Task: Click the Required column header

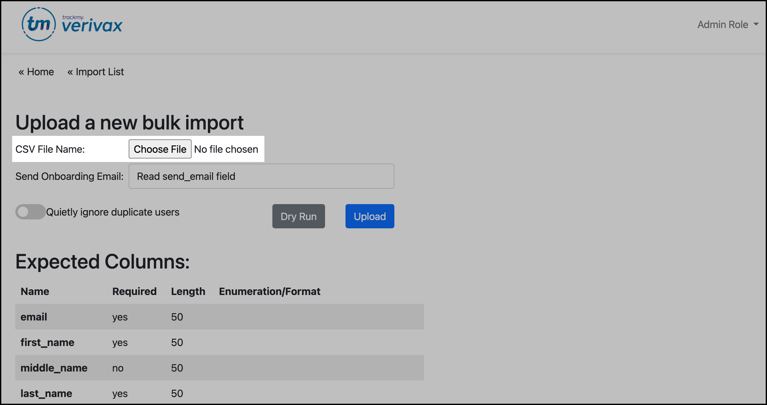Action: (134, 291)
